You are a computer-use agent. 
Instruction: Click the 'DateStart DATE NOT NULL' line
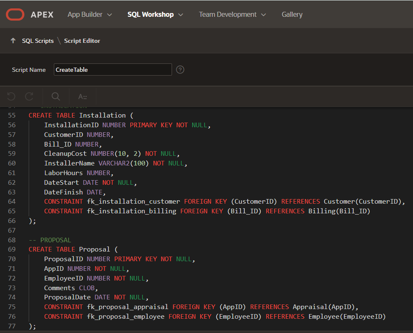point(90,183)
